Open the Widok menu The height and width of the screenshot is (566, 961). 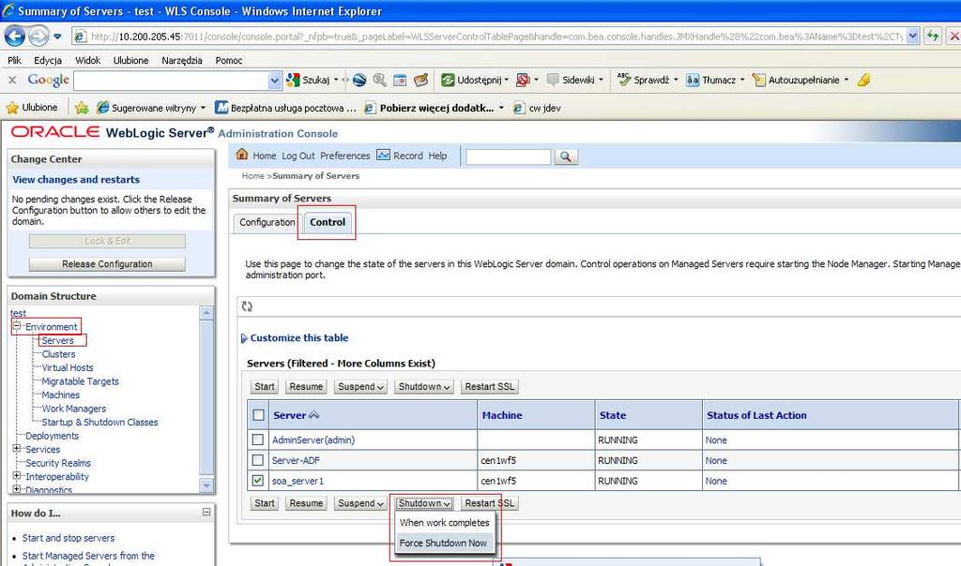click(87, 60)
